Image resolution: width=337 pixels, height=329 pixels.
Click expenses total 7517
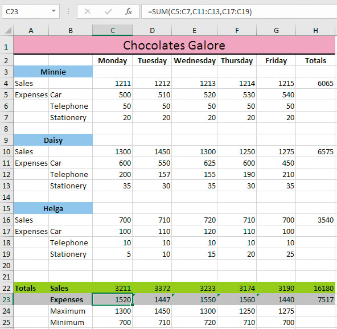[315, 299]
